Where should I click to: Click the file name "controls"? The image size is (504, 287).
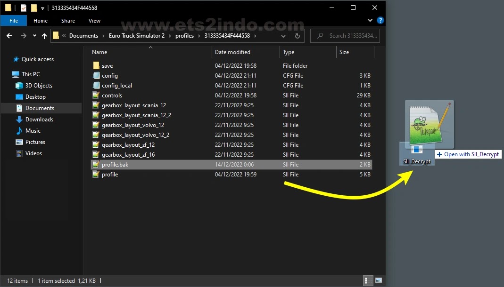click(112, 95)
